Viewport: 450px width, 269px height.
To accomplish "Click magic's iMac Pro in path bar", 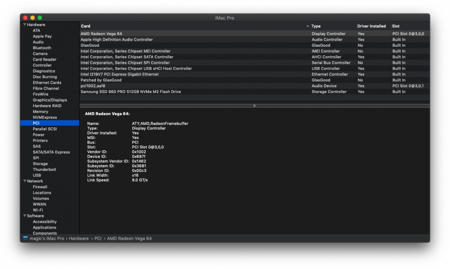I will click(x=47, y=238).
